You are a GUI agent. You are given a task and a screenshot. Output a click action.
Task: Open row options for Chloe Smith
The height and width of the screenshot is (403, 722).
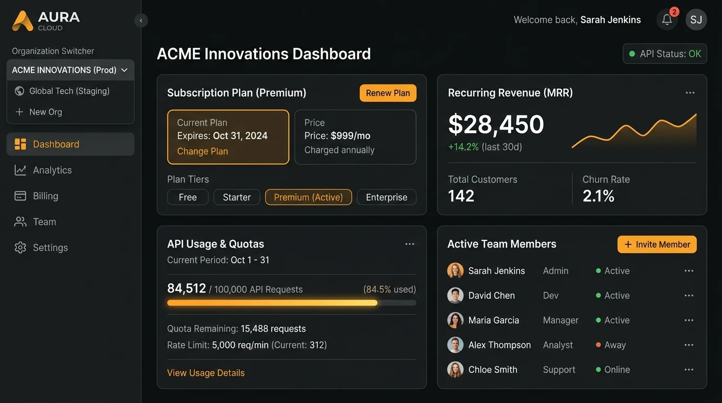coord(689,369)
